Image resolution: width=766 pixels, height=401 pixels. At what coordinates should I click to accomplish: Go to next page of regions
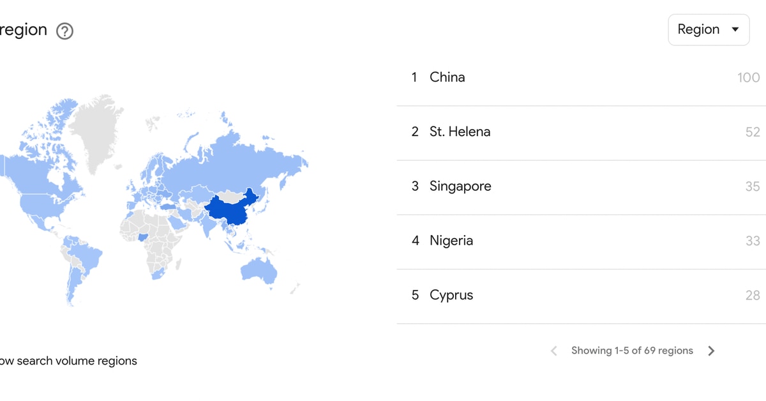tap(711, 351)
